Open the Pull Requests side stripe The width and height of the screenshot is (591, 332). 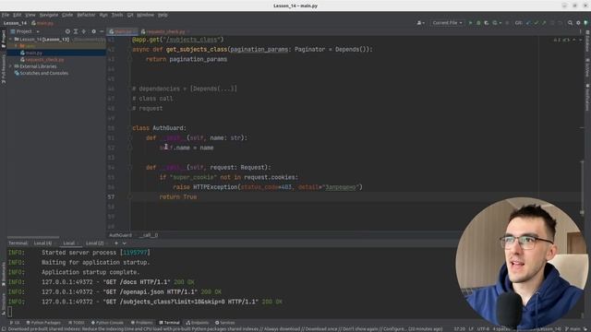pos(4,68)
